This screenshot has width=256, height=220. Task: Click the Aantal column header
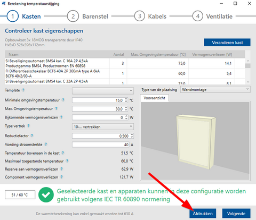[118, 55]
